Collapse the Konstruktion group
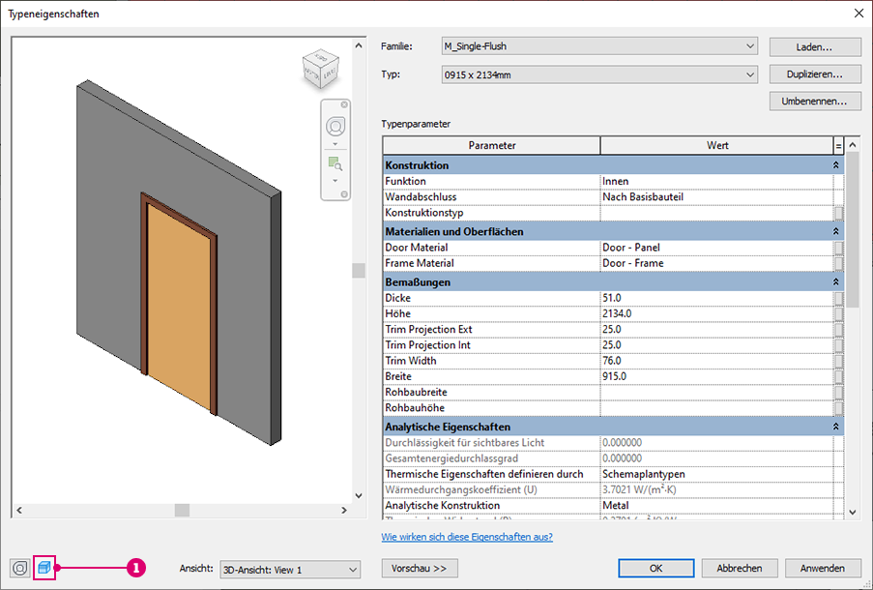Image resolution: width=873 pixels, height=590 pixels. [835, 165]
